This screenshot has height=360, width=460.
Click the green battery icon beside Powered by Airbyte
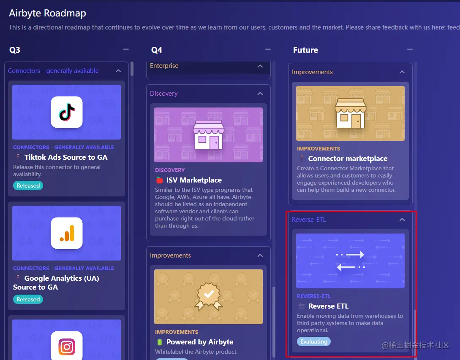pyautogui.click(x=160, y=342)
